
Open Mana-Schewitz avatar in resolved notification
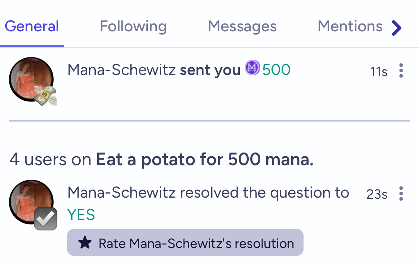[31, 202]
